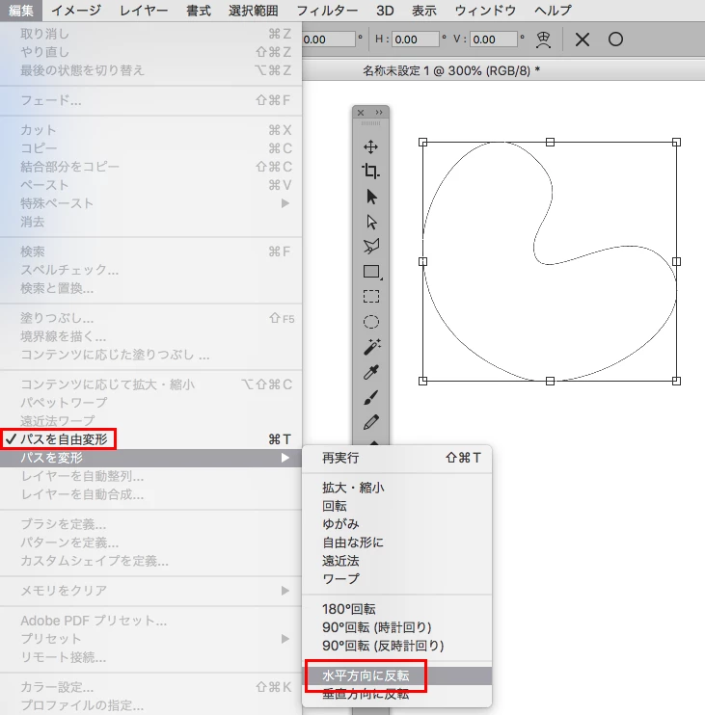Commit the transform with the circle icon

coord(615,40)
